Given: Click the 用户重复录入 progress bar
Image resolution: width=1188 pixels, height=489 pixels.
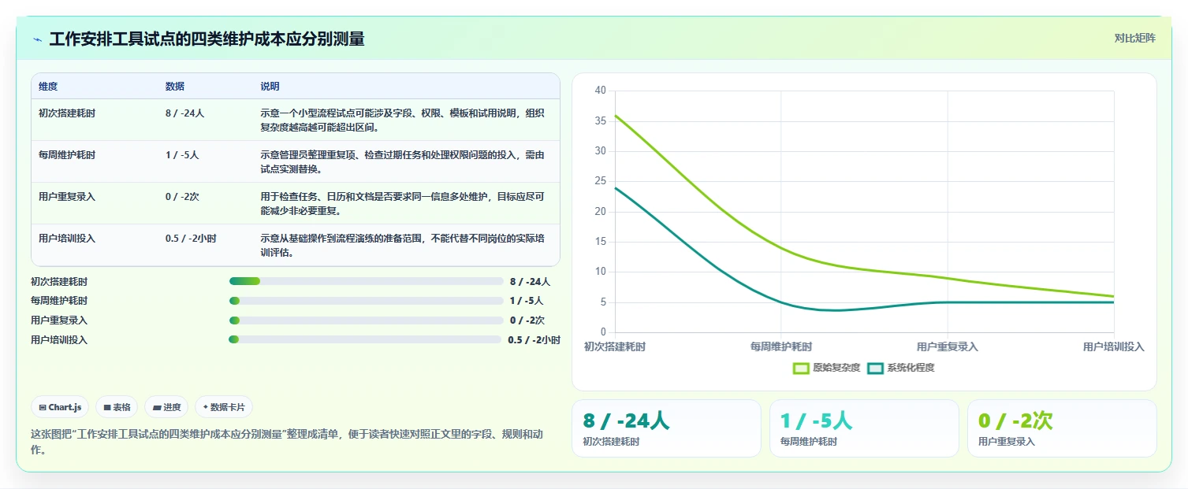Looking at the screenshot, I should click(366, 320).
